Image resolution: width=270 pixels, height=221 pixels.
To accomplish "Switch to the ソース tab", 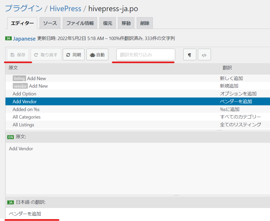I will 50,23.
